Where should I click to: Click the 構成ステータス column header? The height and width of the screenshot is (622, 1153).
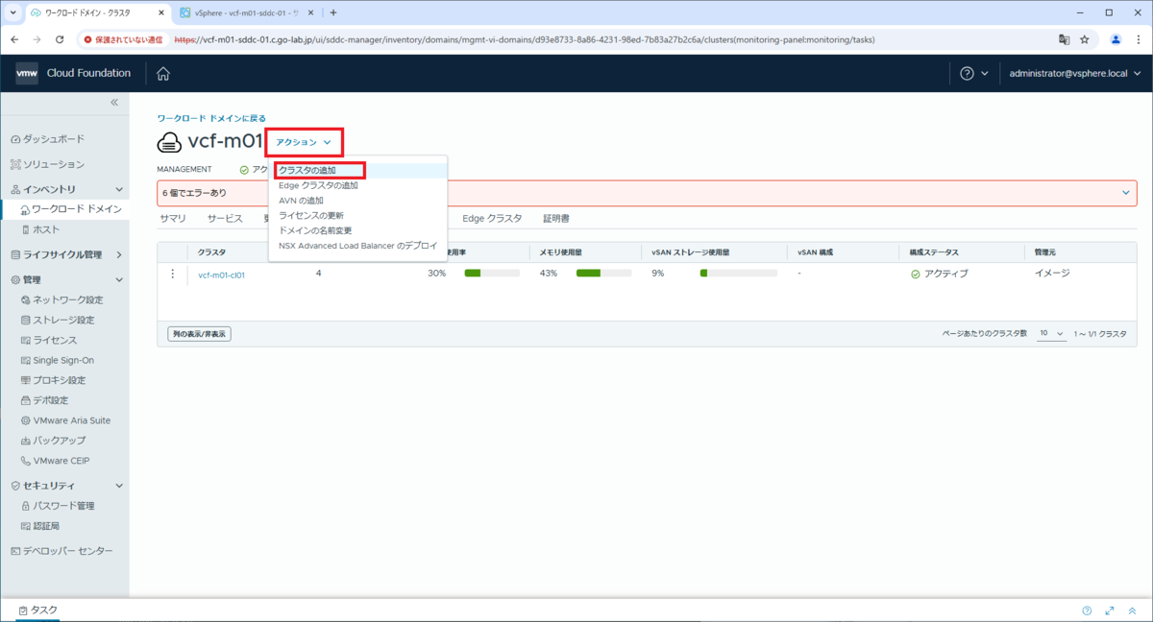click(x=934, y=252)
